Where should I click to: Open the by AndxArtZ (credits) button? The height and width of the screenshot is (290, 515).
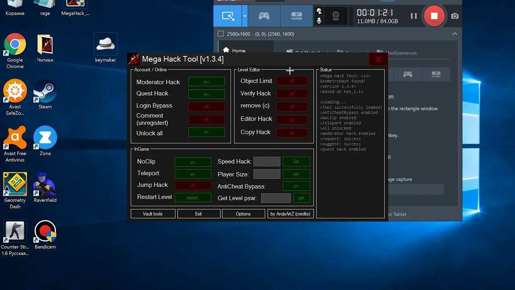pos(290,214)
